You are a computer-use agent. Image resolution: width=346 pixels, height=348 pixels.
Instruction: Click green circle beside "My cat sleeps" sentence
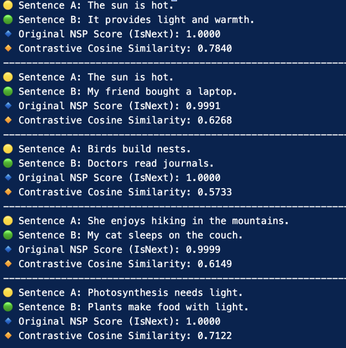[x=8, y=235]
